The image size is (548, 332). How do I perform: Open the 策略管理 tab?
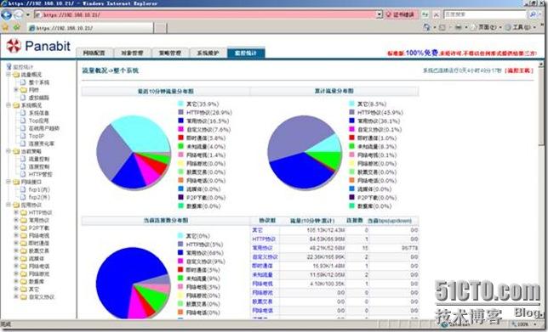coord(170,53)
